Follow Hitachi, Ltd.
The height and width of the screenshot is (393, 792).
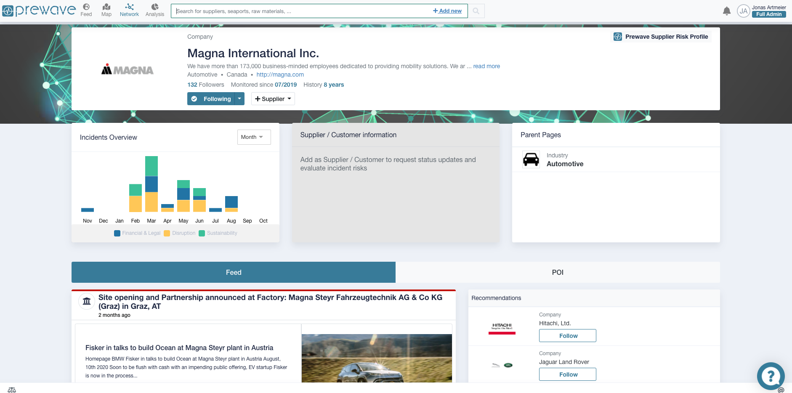pos(567,335)
